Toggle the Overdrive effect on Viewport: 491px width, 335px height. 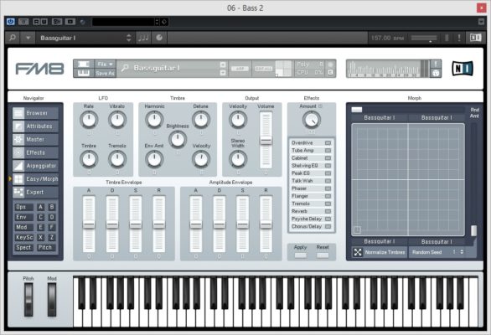[328, 142]
